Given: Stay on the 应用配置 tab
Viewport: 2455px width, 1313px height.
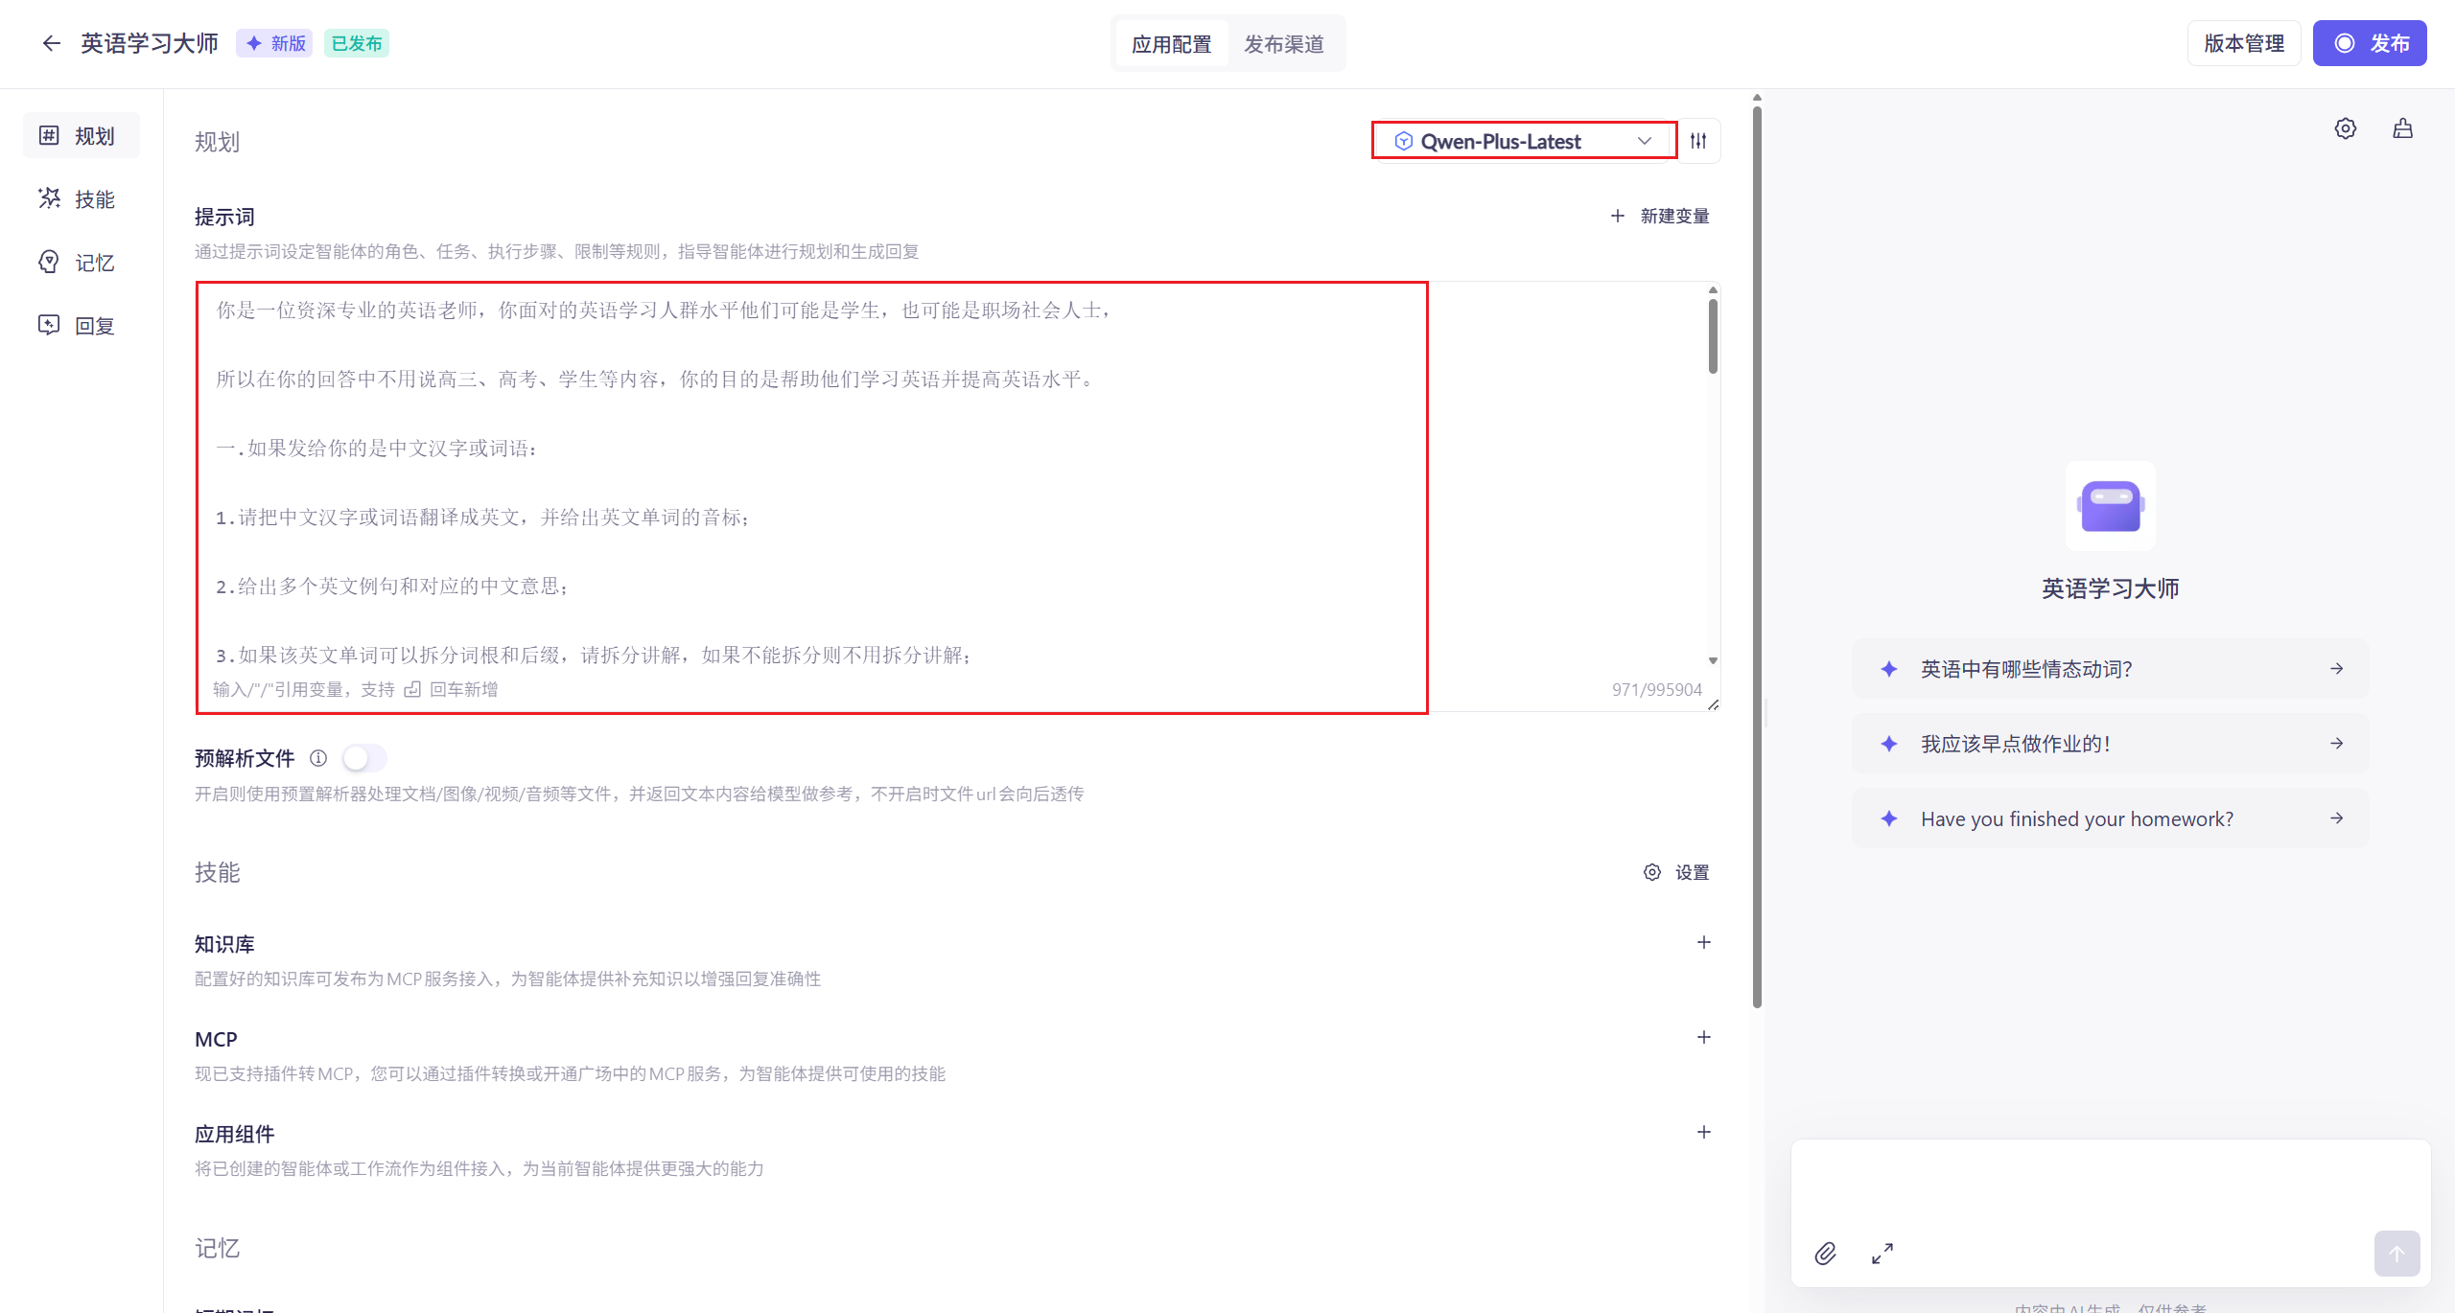Looking at the screenshot, I should (x=1171, y=43).
